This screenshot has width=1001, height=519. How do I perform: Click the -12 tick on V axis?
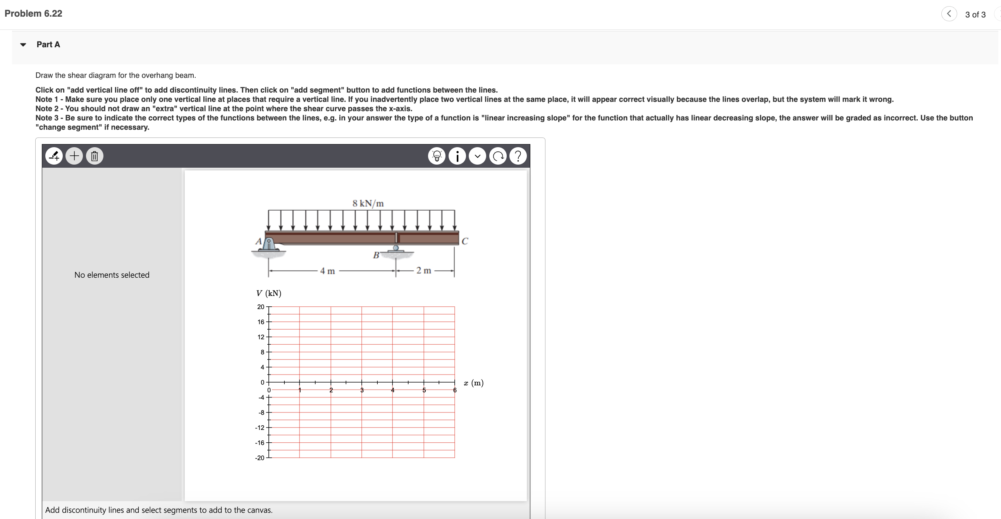(260, 428)
